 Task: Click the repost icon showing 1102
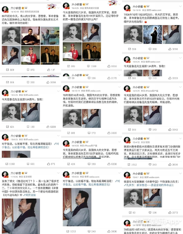[x=7, y=164]
